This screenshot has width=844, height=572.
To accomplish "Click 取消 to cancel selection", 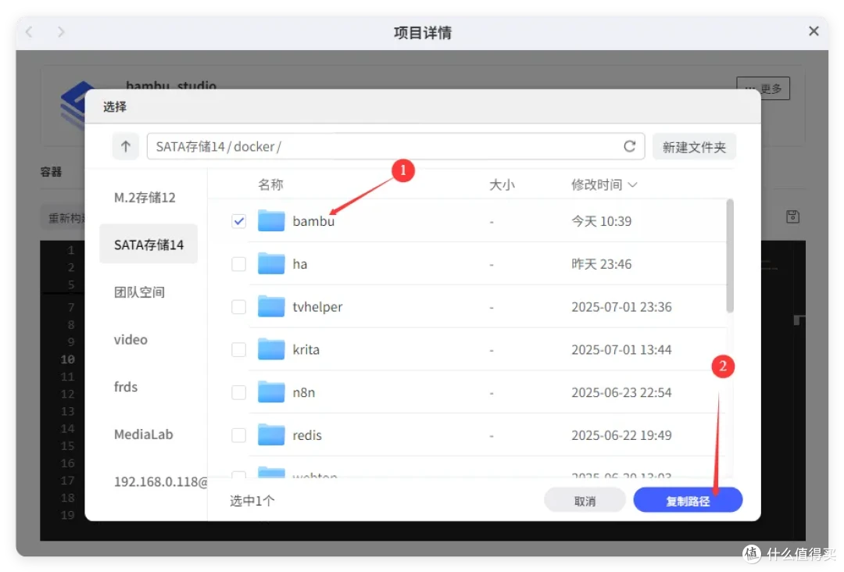I will pos(585,501).
